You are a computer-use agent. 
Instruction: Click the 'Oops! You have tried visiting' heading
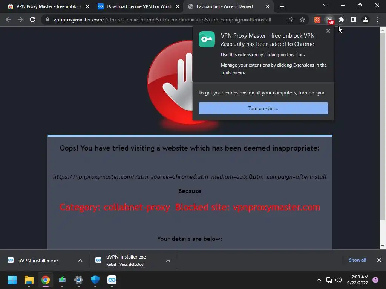pyautogui.click(x=190, y=148)
